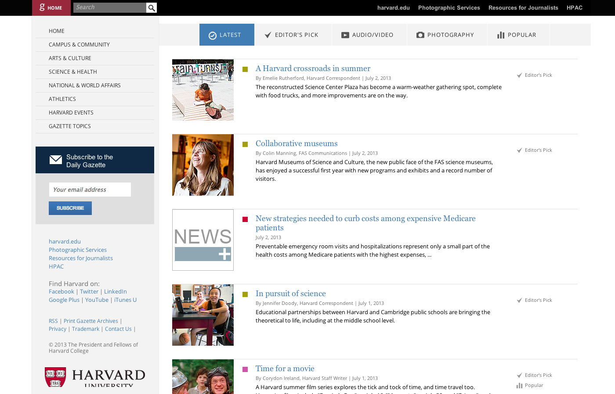Click the search magnifier icon
The image size is (615, 394).
pyautogui.click(x=152, y=7)
